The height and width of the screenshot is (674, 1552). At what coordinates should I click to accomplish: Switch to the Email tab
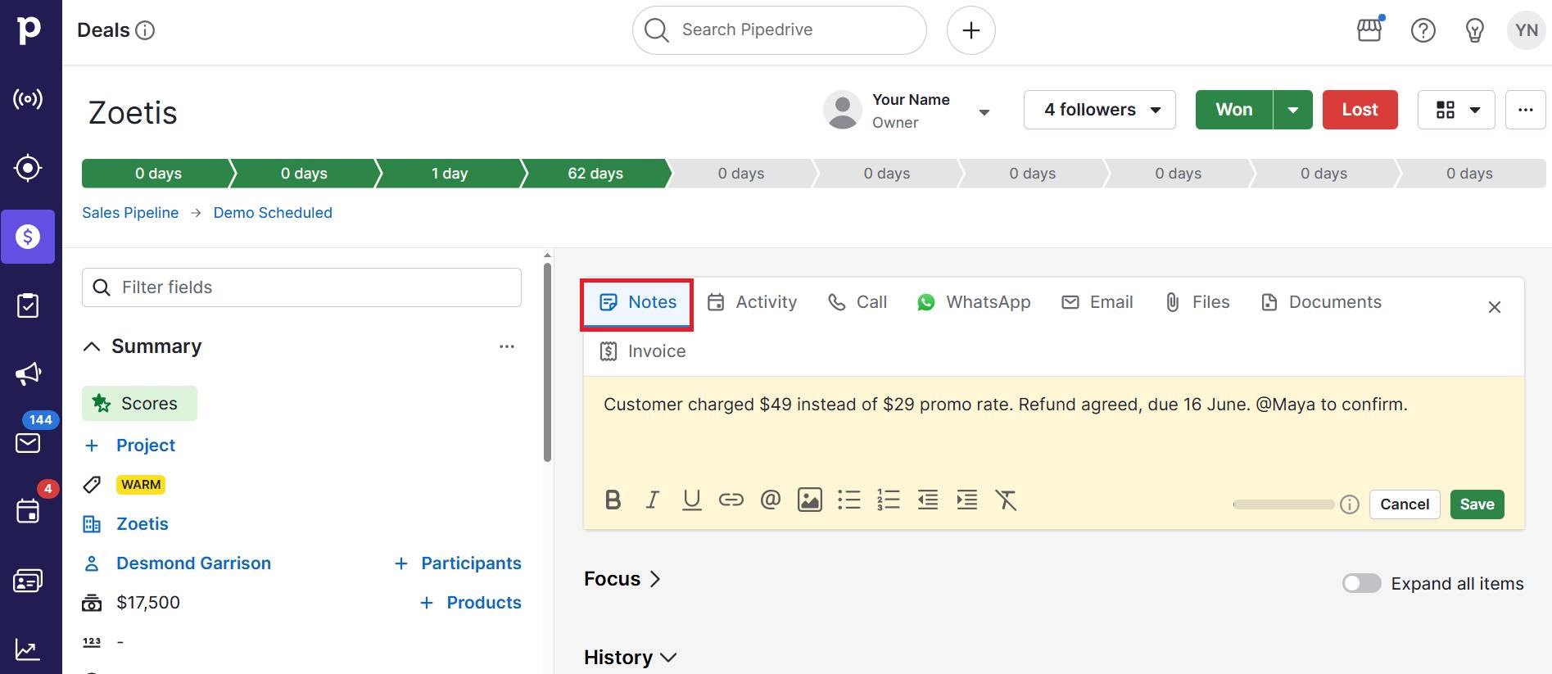tap(1097, 302)
